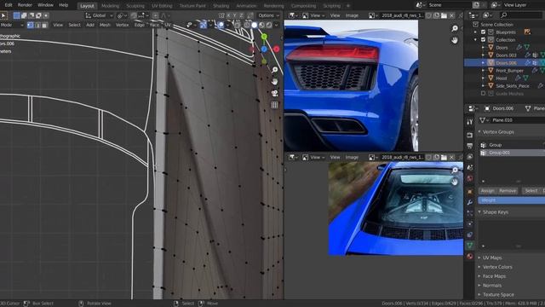
Task: Select Side_Skirts_Piece in outliner
Action: click(513, 86)
